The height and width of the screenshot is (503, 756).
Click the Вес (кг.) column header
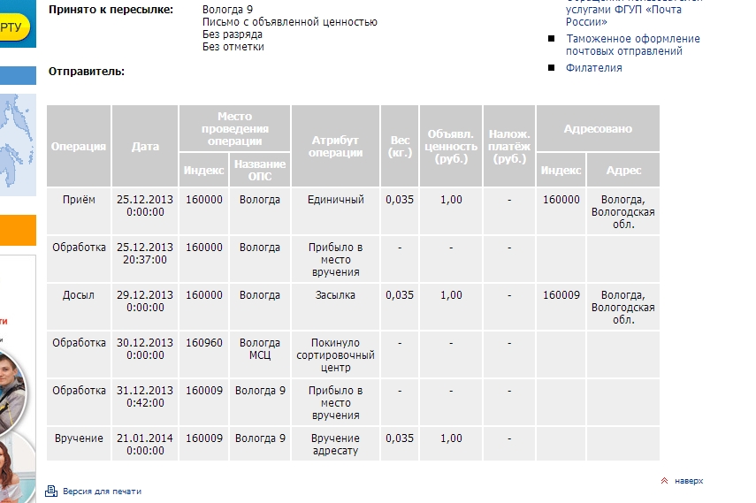(x=400, y=146)
